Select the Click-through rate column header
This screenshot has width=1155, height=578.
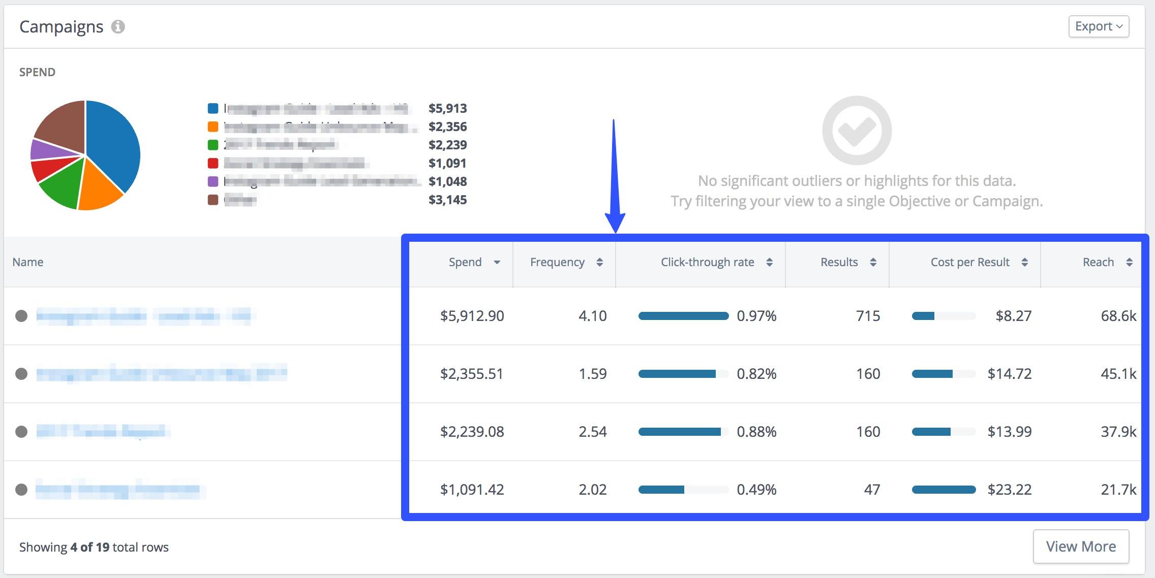[708, 262]
